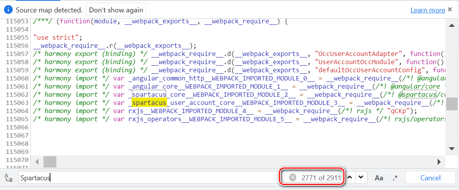
Task: Click the Source map info icon
Action: pos(8,10)
